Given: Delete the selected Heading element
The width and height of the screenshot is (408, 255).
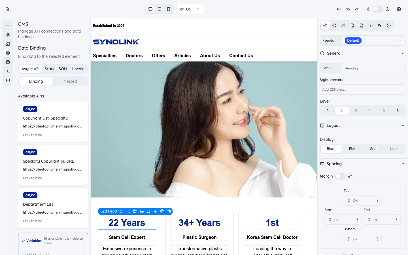Looking at the screenshot, I should click(x=169, y=211).
